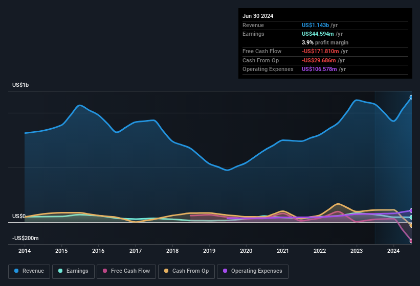The height and width of the screenshot is (286, 420).
Task: Click the 3.9% profit margin text
Action: (x=325, y=42)
